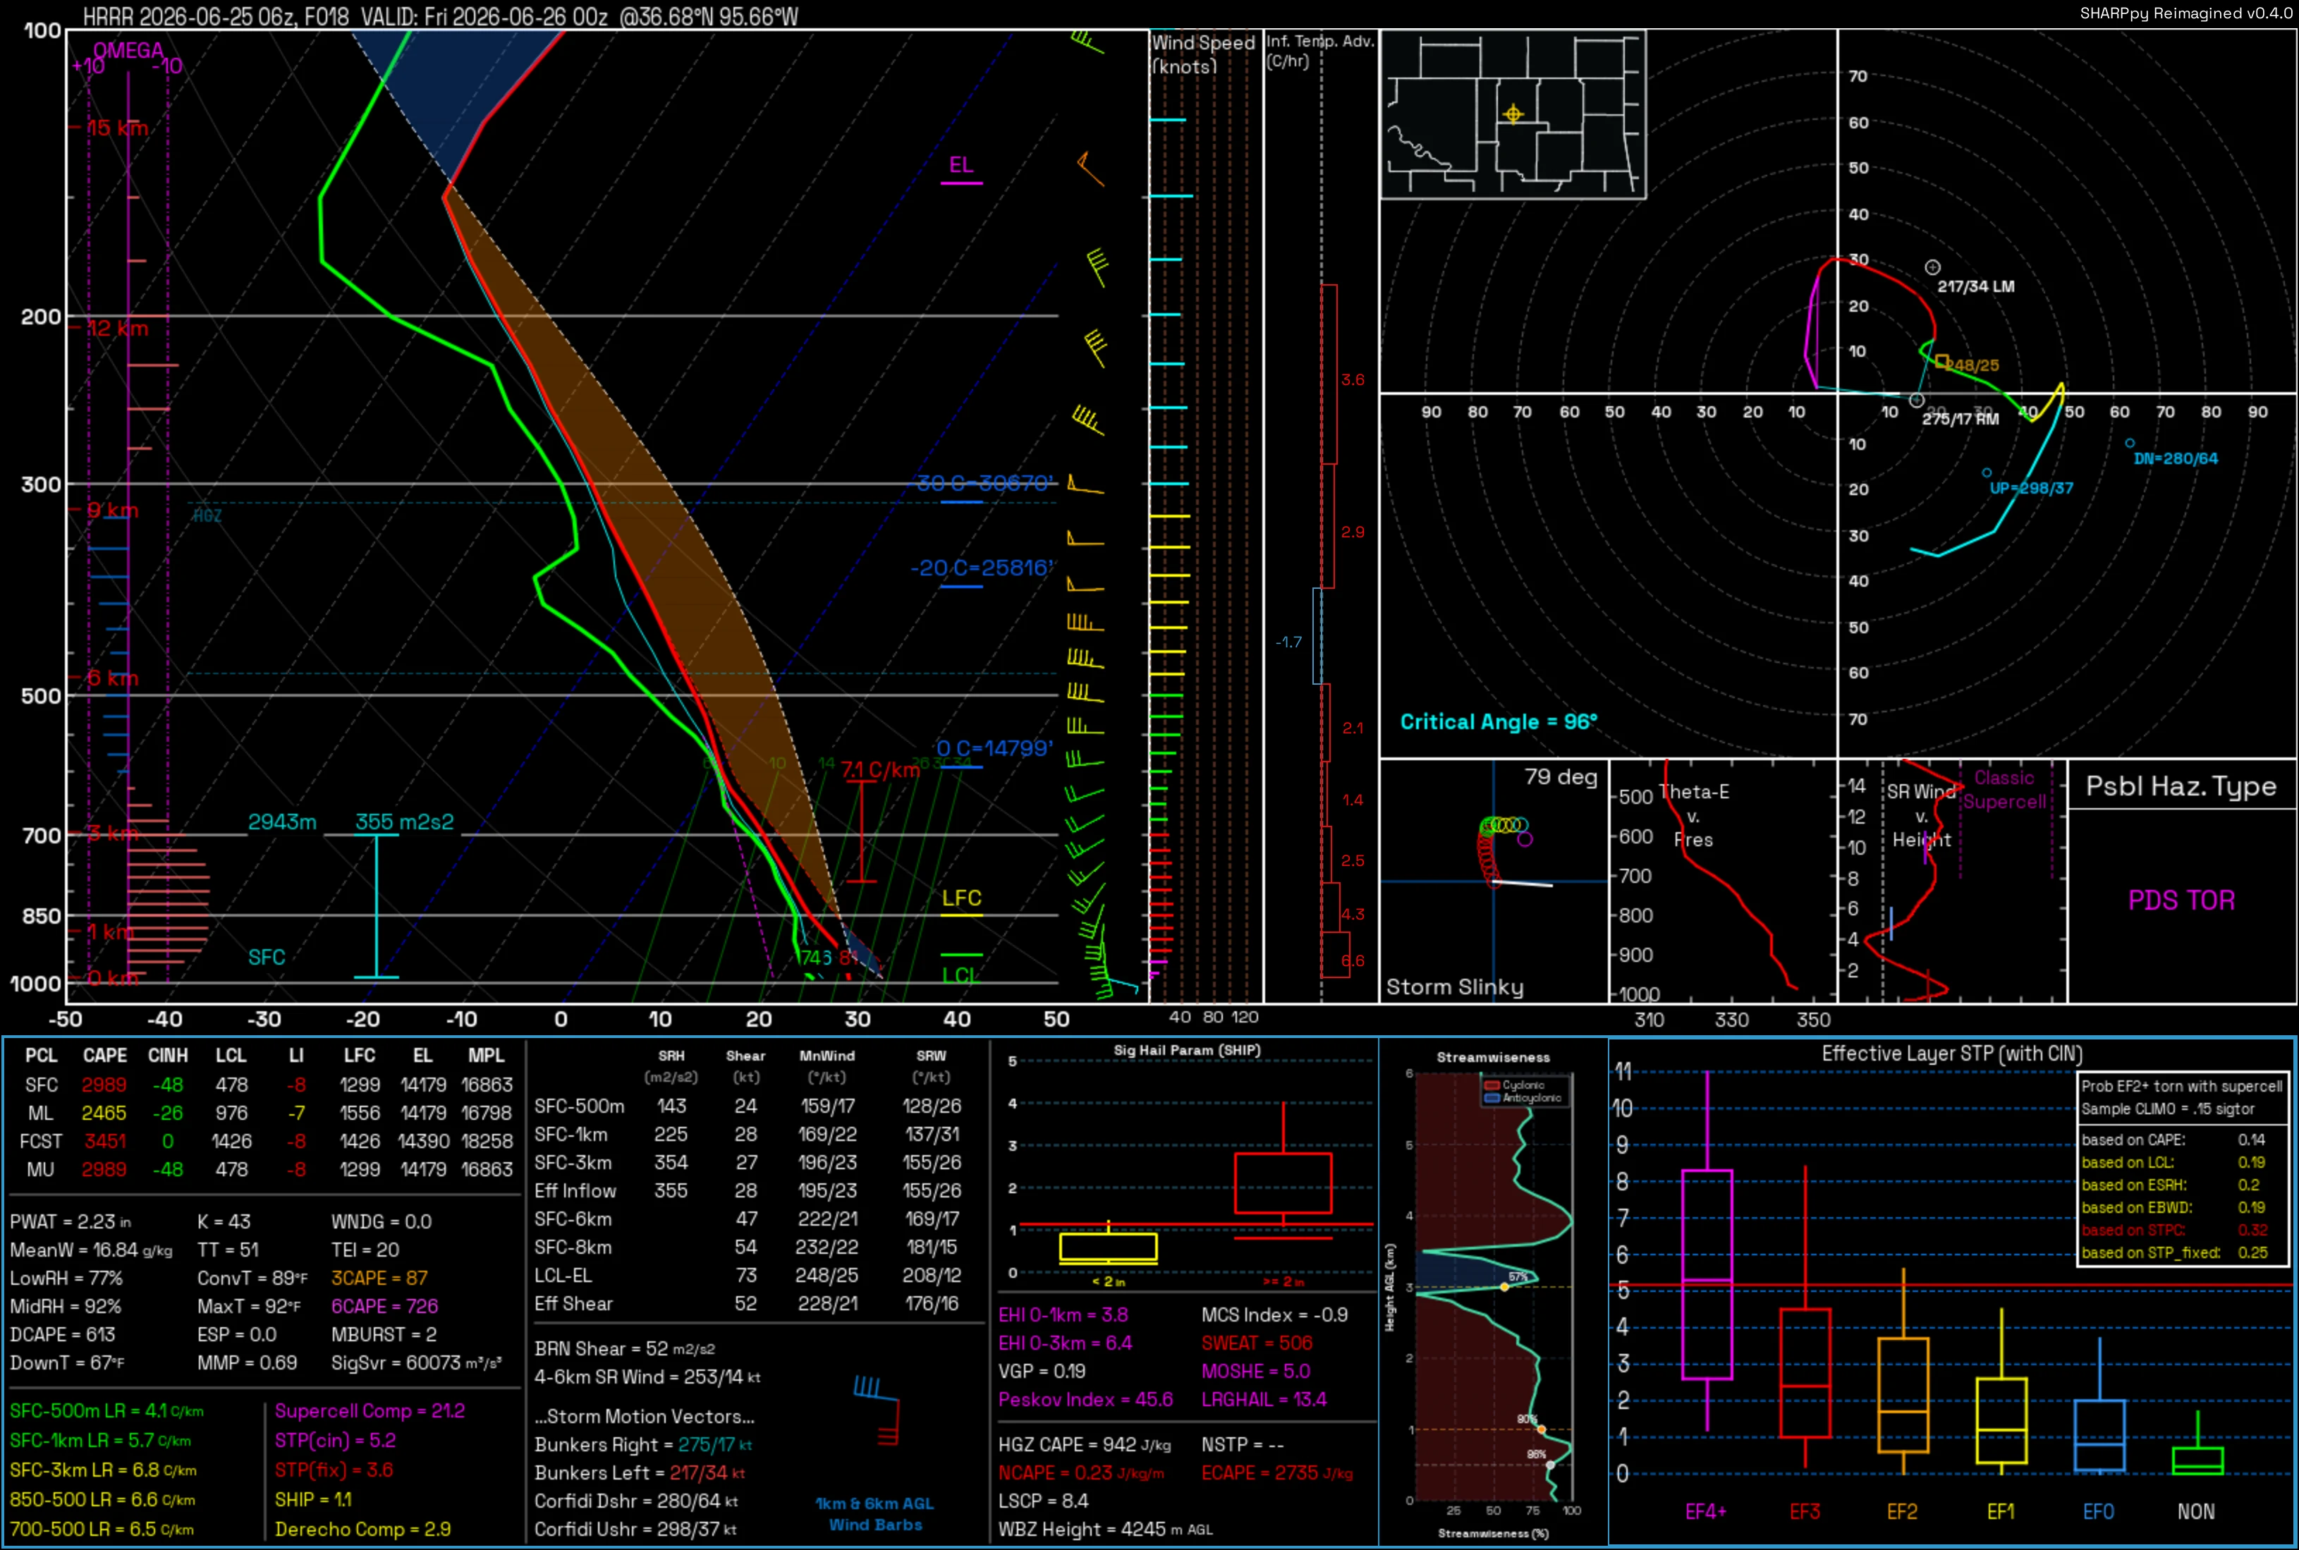
Task: Click the Cyclonic red legend swatch
Action: (x=1492, y=1085)
